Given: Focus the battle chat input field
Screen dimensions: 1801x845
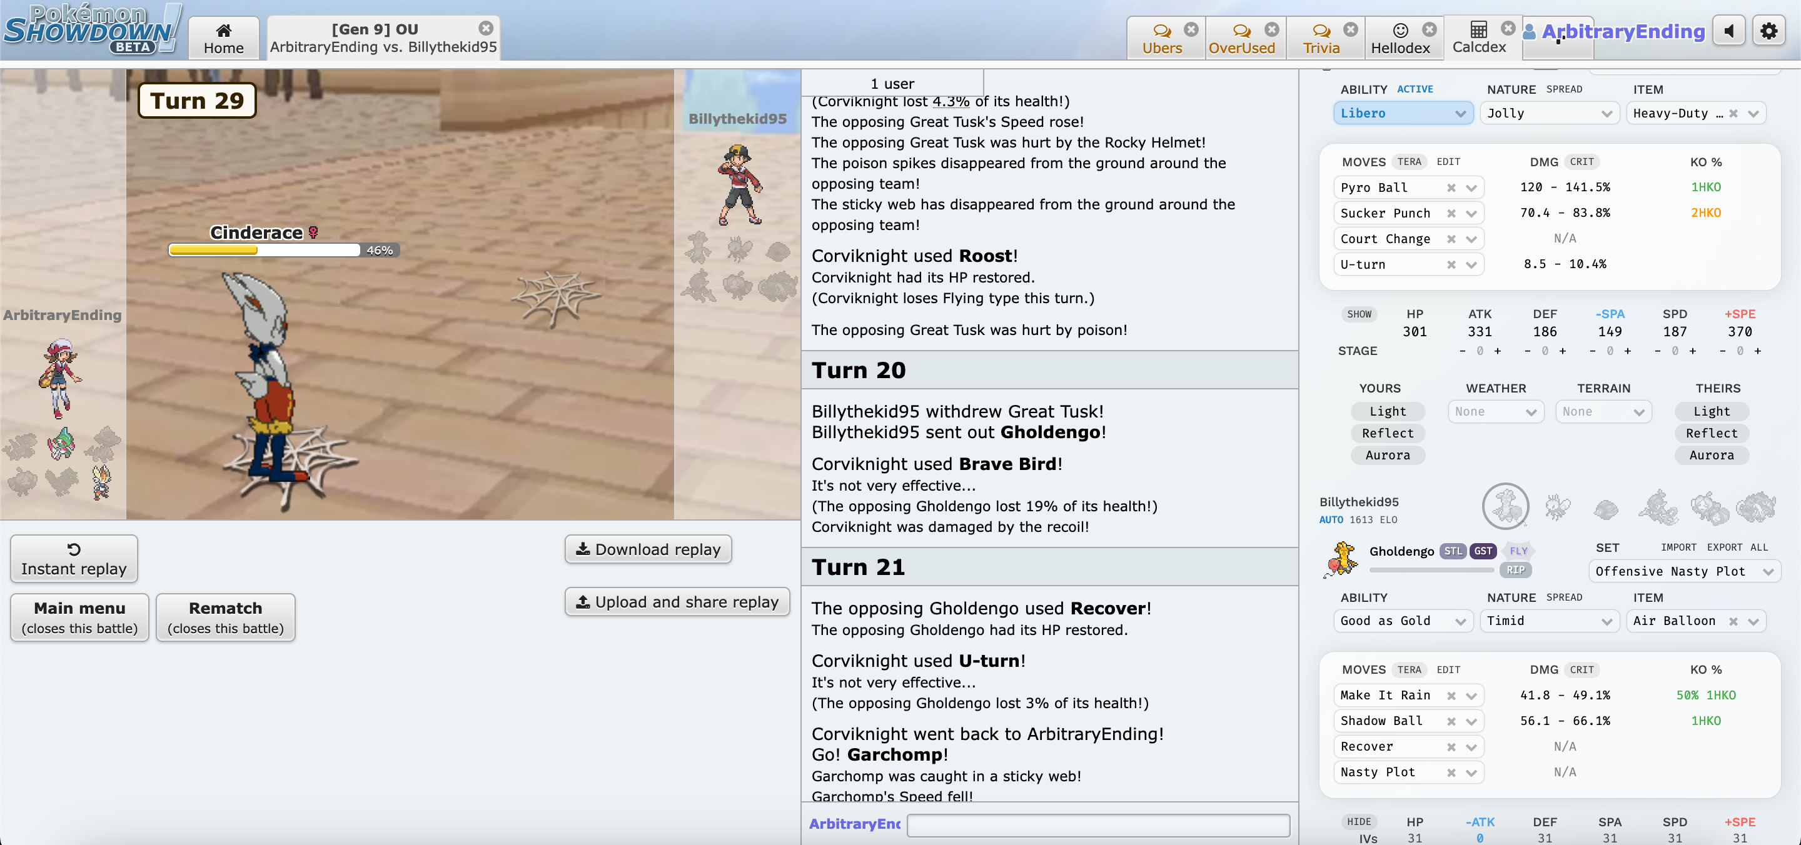Looking at the screenshot, I should (1098, 825).
